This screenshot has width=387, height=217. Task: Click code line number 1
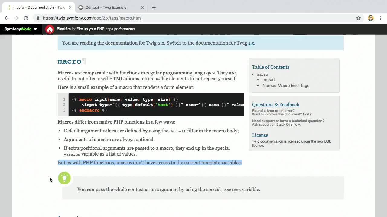[x=64, y=99]
